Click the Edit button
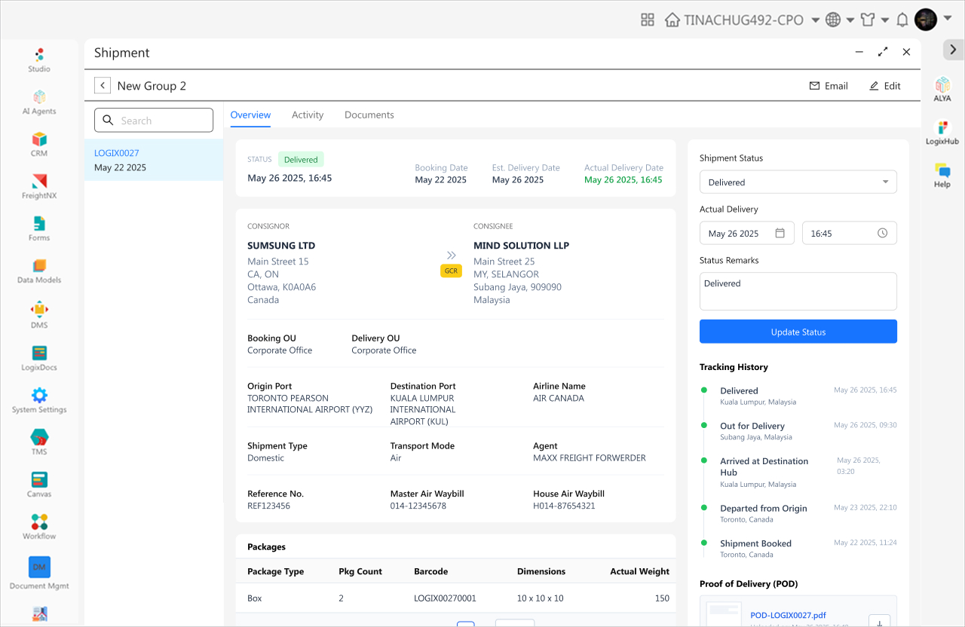The width and height of the screenshot is (965, 627). [x=885, y=86]
